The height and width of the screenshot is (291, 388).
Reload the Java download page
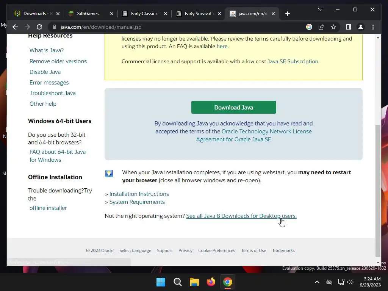pyautogui.click(x=39, y=27)
